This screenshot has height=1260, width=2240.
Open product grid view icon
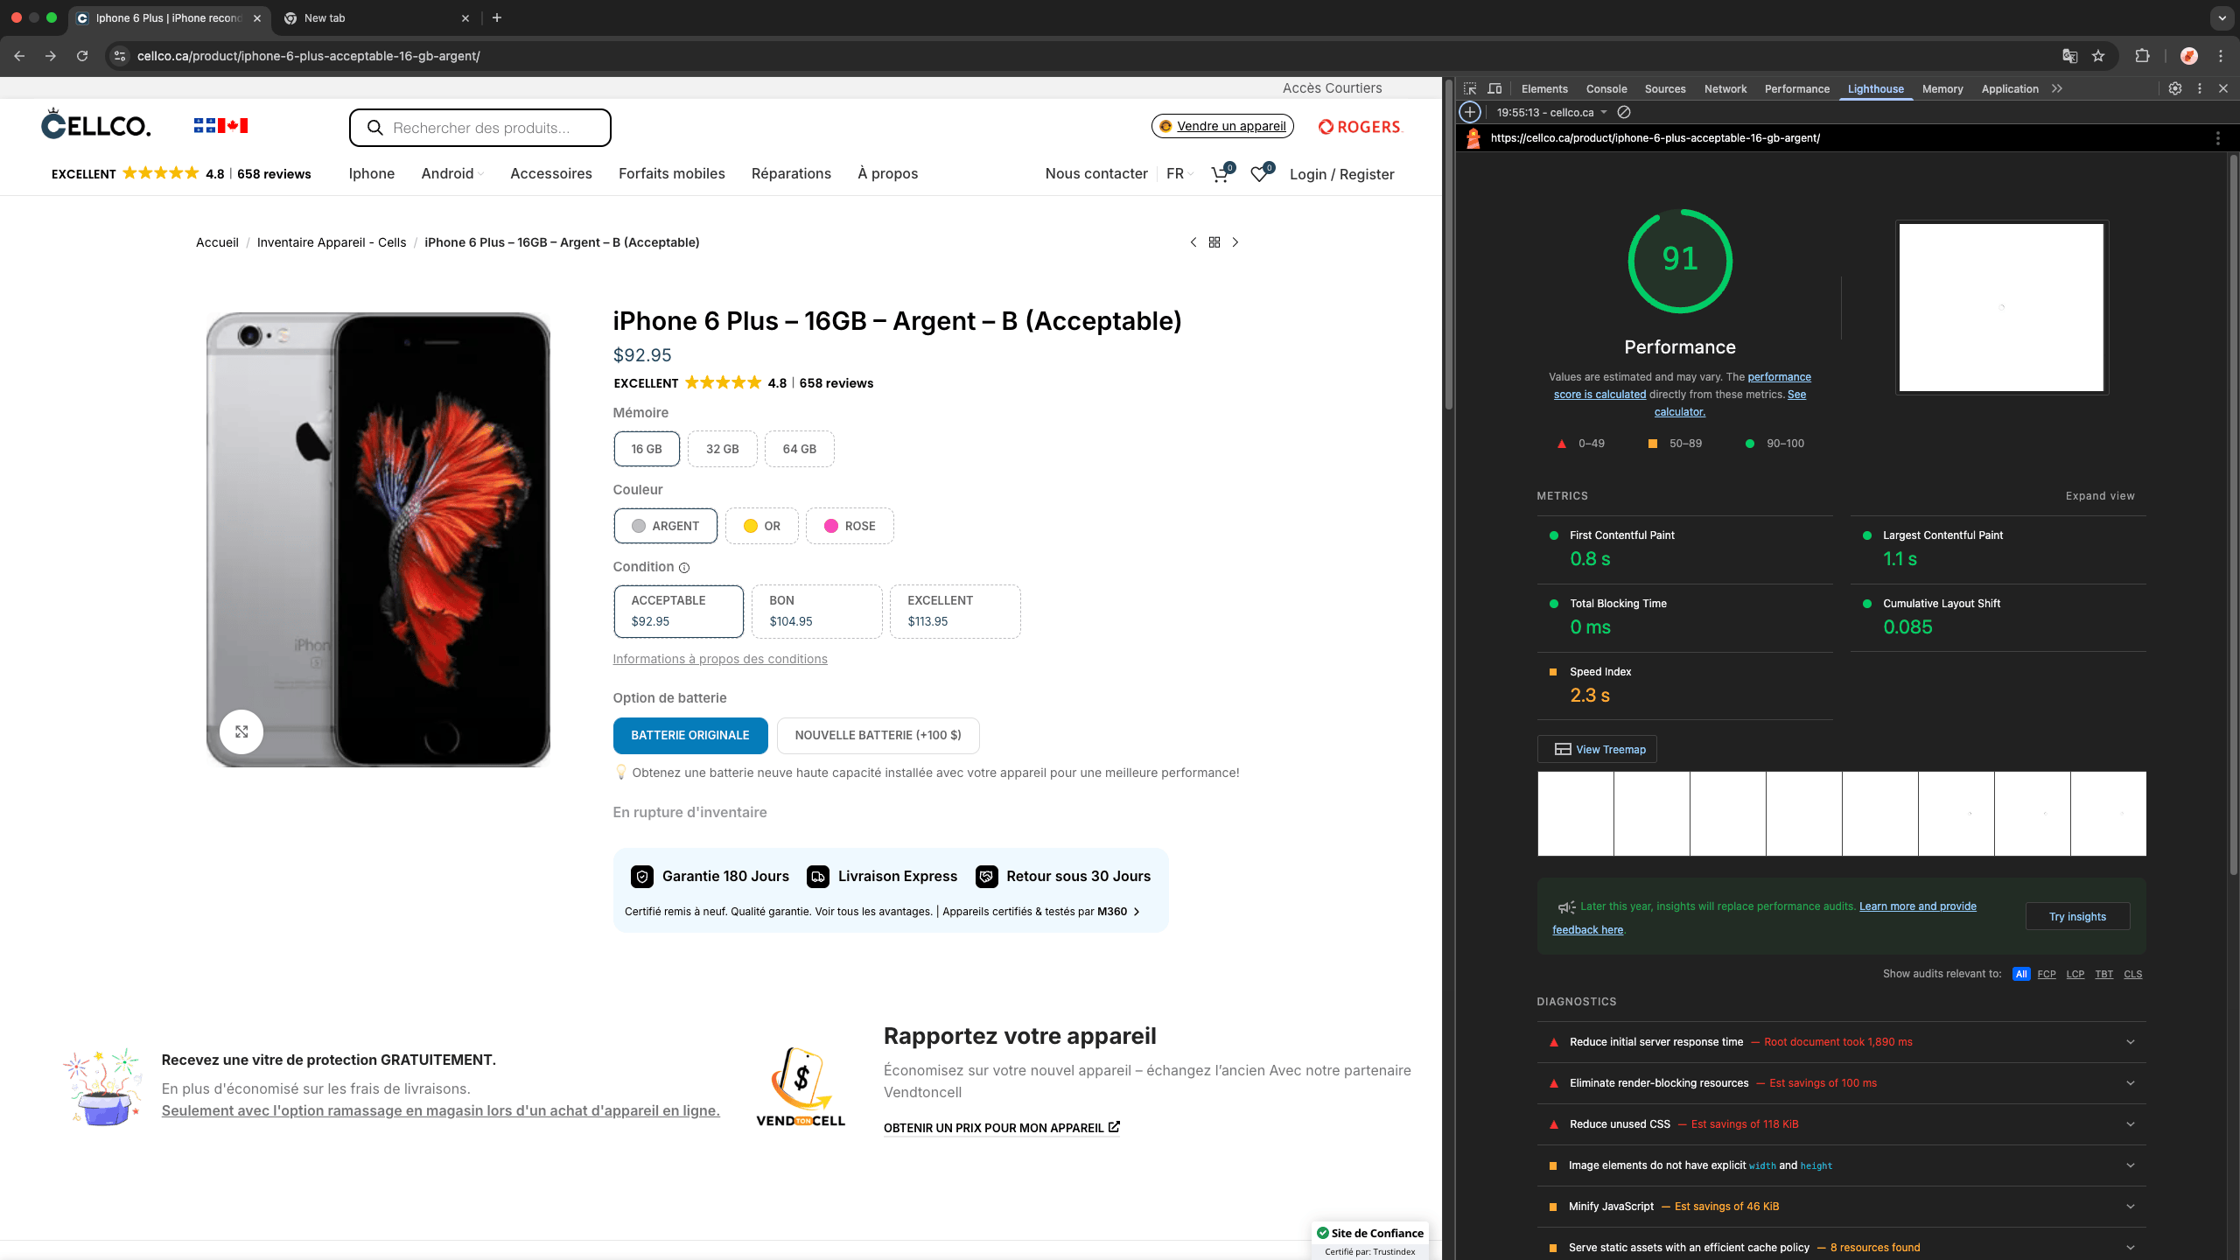pyautogui.click(x=1214, y=242)
